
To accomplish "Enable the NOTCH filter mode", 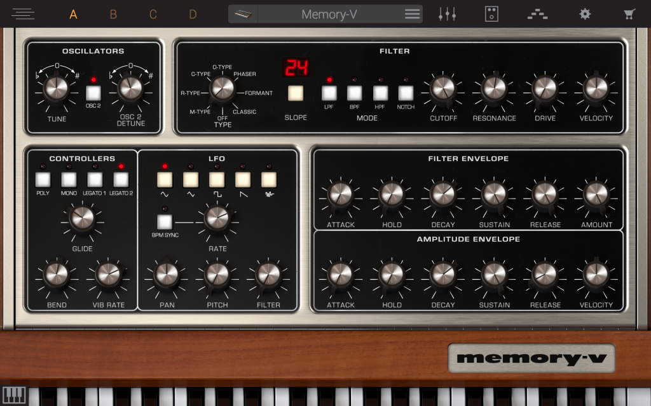I will point(405,94).
